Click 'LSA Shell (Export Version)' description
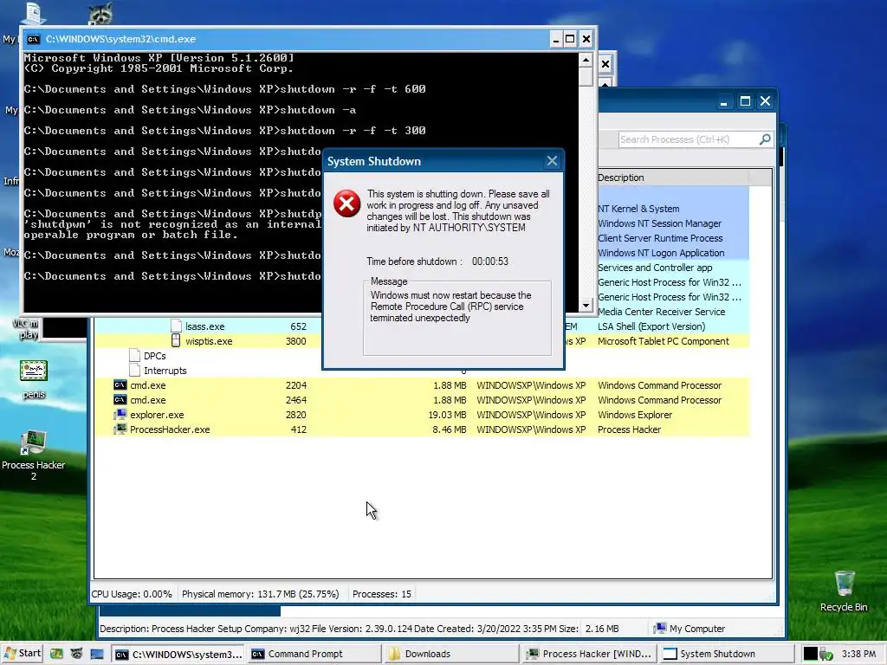Image resolution: width=887 pixels, height=665 pixels. tap(651, 326)
